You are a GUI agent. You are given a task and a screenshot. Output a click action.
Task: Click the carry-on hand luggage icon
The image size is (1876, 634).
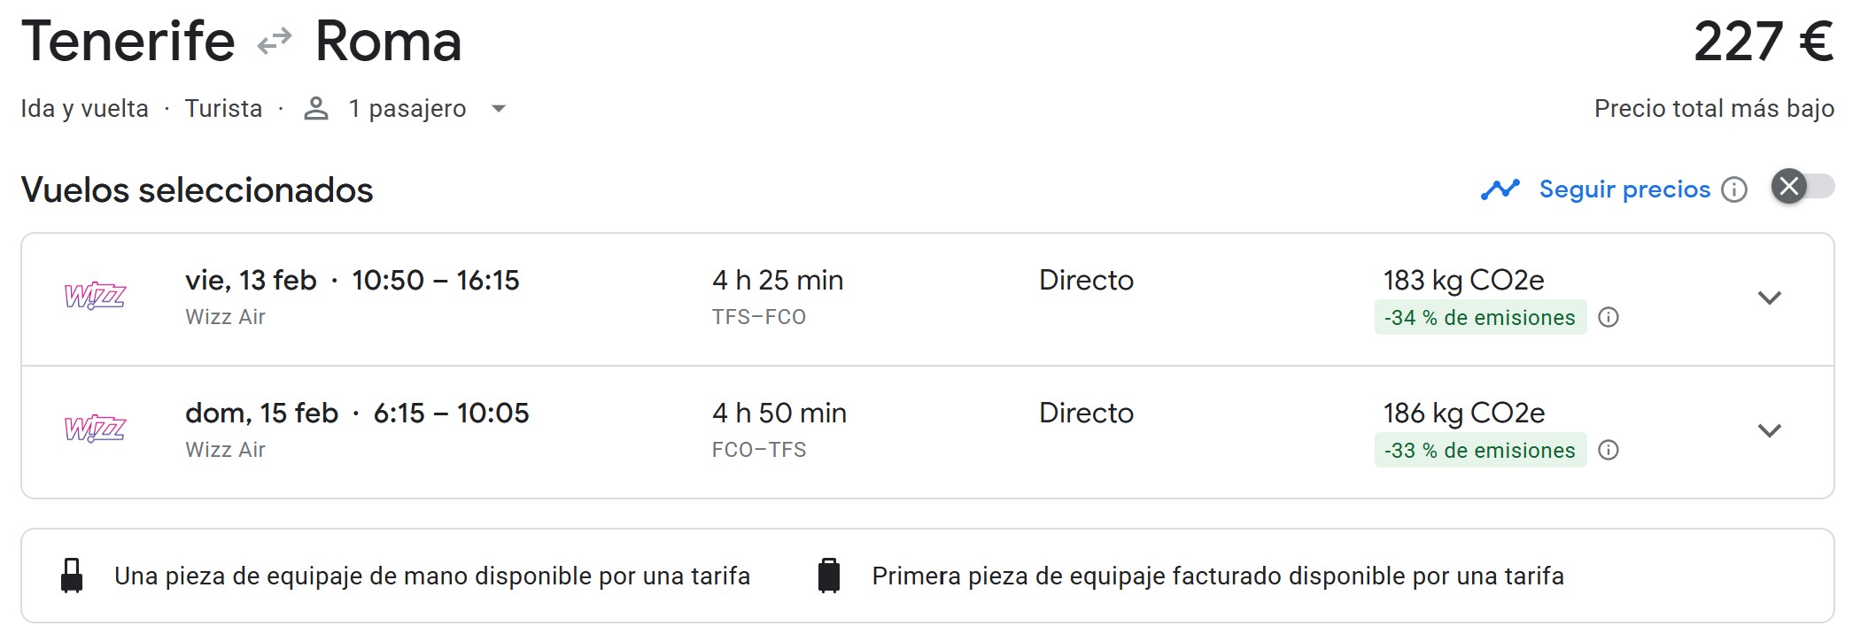(x=72, y=576)
